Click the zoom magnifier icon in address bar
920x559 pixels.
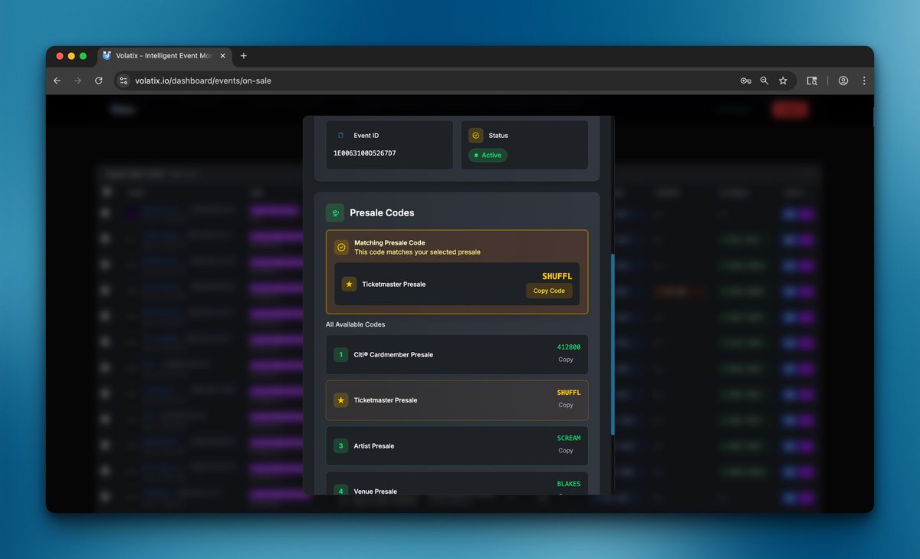coord(764,81)
